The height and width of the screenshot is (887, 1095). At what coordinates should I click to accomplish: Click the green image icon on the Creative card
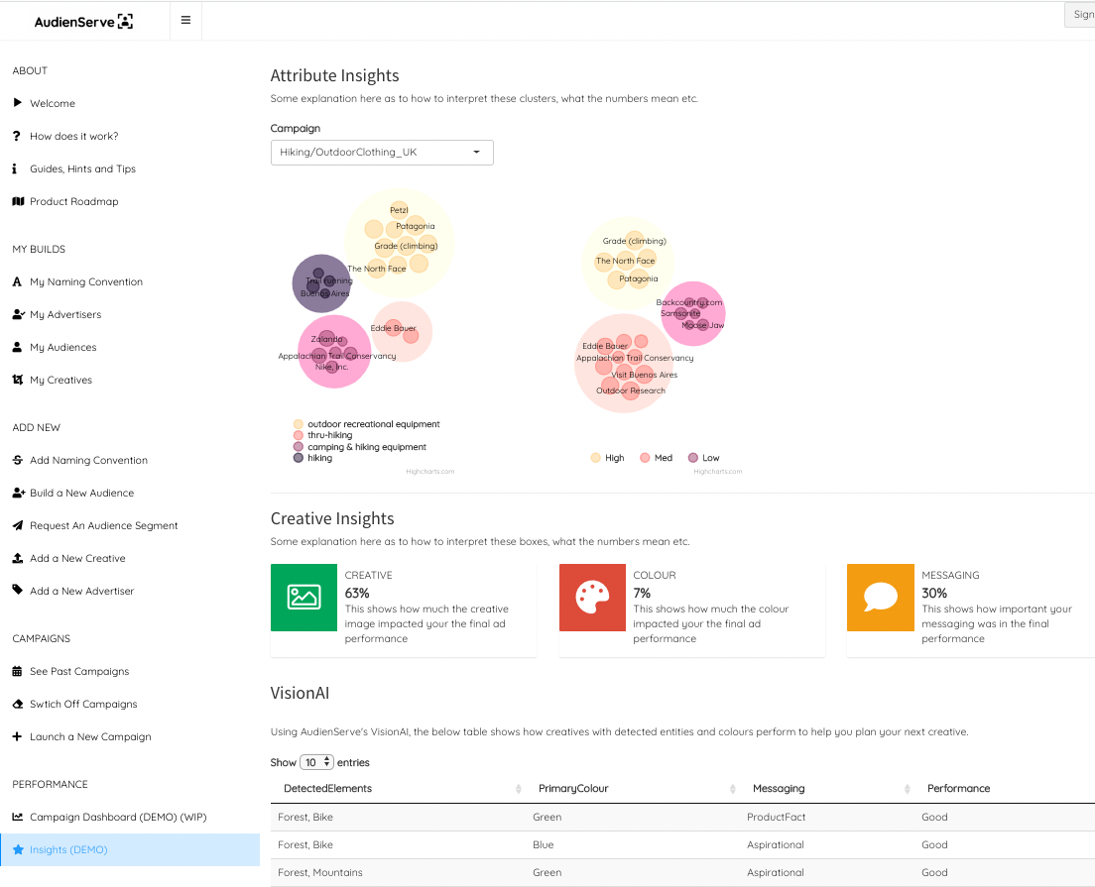(304, 598)
